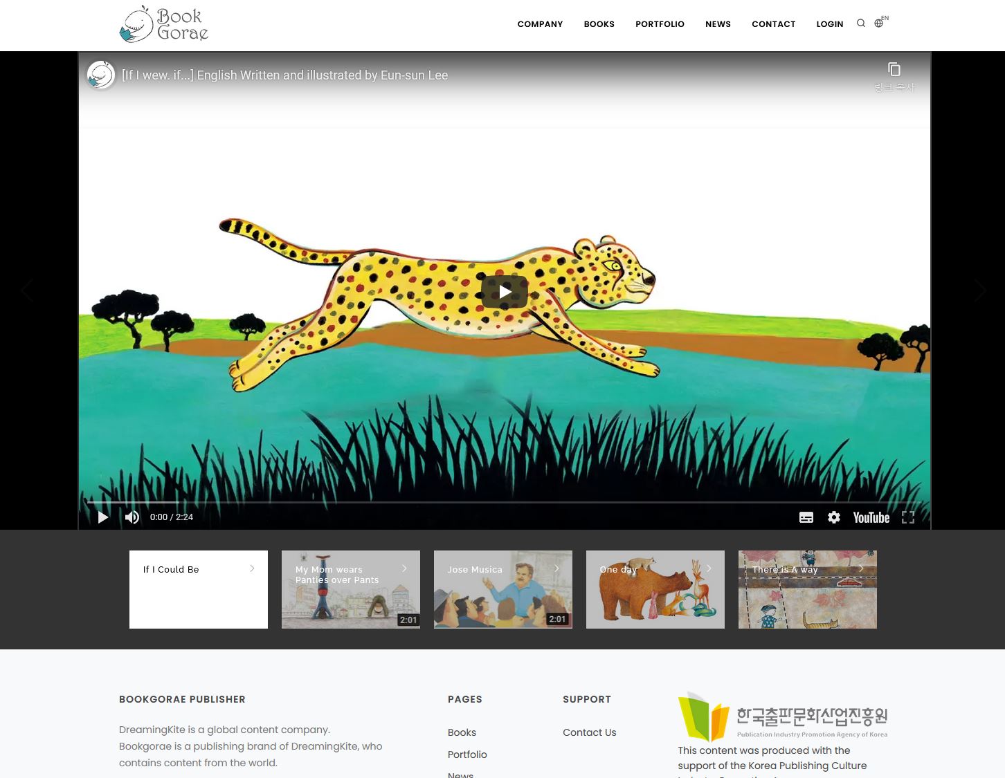Open the COMPANY menu
Image resolution: width=1005 pixels, height=778 pixels.
[540, 24]
